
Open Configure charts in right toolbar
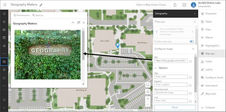212,77
